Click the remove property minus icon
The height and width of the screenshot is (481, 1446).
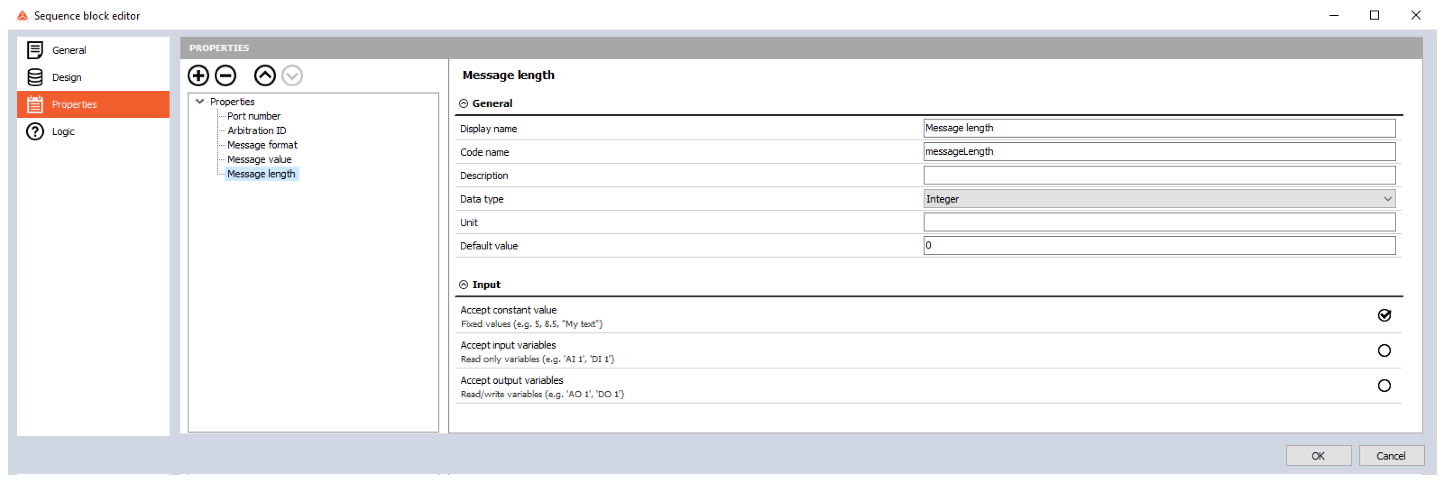226,75
